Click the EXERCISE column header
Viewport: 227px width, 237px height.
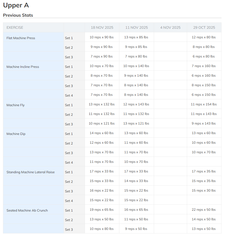coord(15,27)
